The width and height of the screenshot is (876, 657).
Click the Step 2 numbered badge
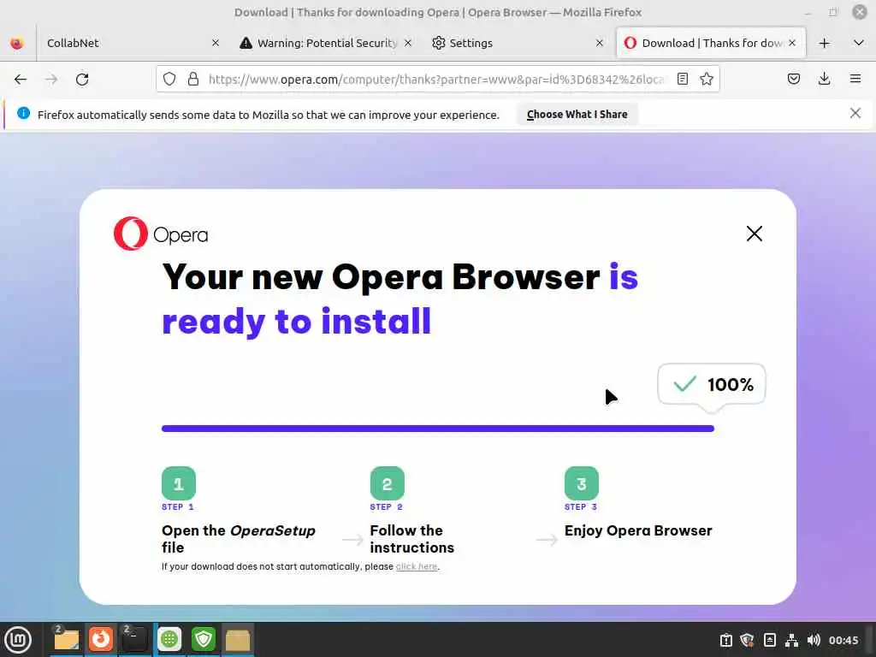coord(388,483)
